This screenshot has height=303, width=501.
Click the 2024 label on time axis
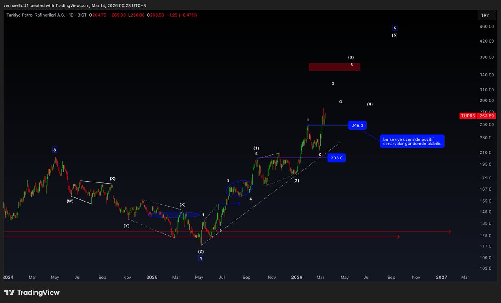[8, 277]
